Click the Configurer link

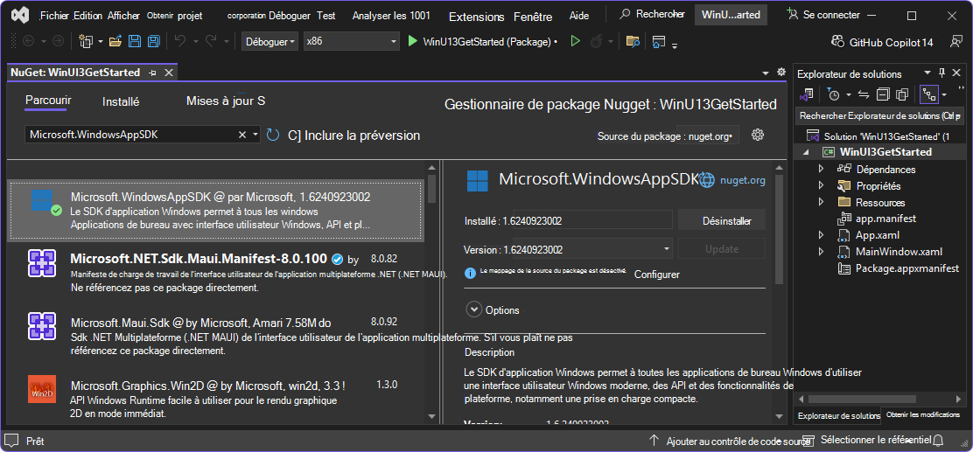656,274
